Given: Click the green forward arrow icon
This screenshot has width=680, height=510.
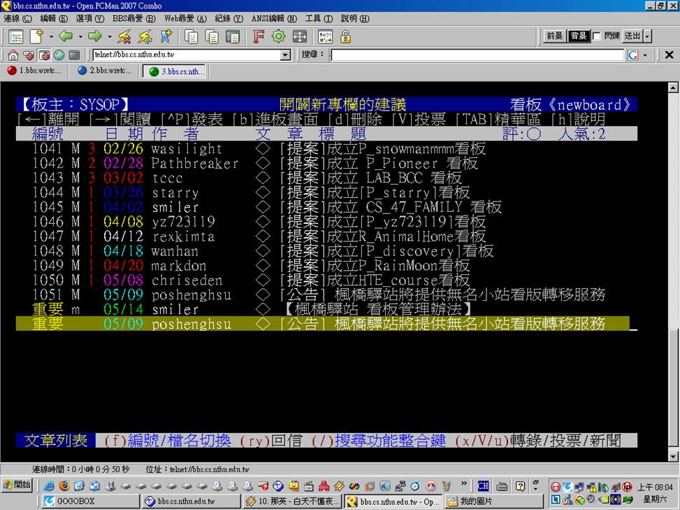Looking at the screenshot, I should pos(94,36).
